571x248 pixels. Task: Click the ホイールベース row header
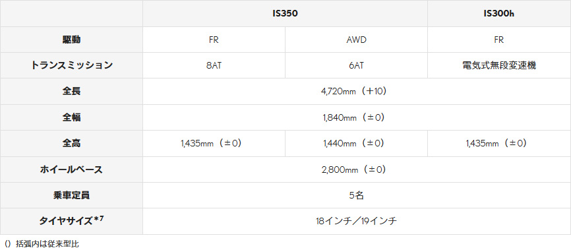(71, 170)
